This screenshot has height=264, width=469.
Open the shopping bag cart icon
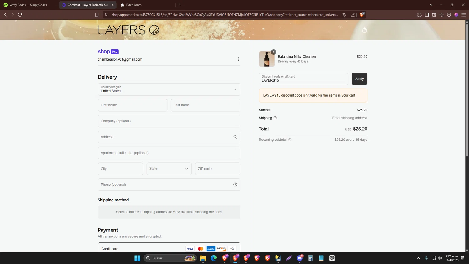pyautogui.click(x=365, y=30)
